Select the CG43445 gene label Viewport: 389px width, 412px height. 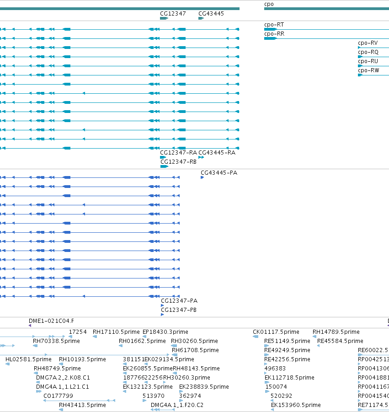pos(211,14)
